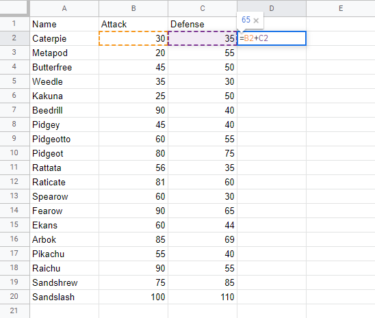The height and width of the screenshot is (318, 375).
Task: Select Sandslash attack value 100
Action: coord(133,297)
